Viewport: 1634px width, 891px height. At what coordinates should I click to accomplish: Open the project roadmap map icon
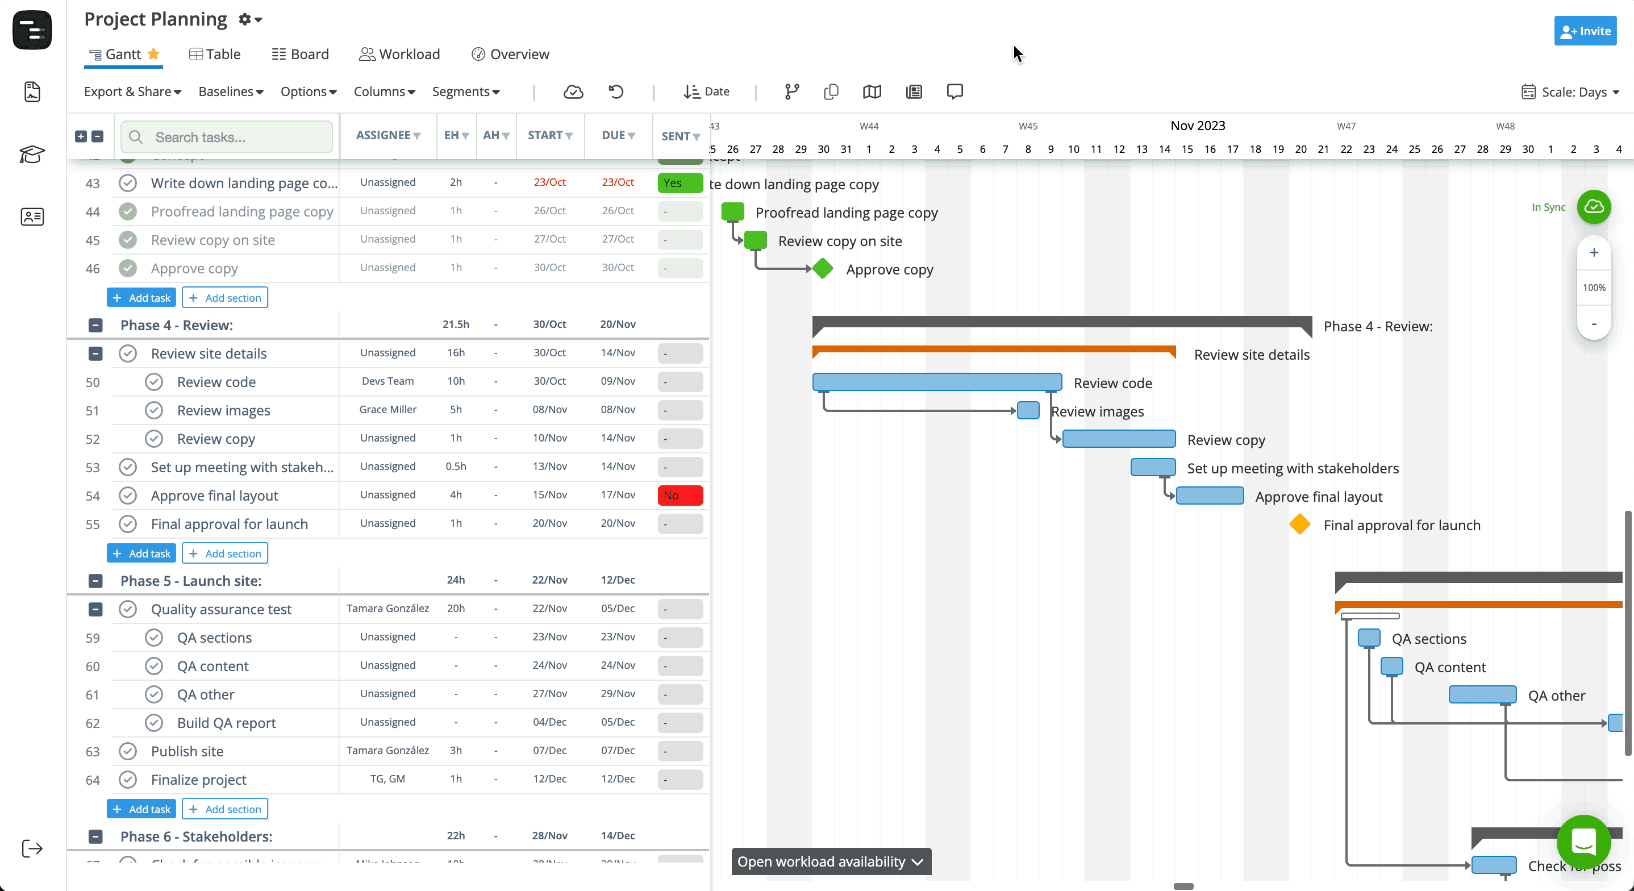pyautogui.click(x=871, y=91)
